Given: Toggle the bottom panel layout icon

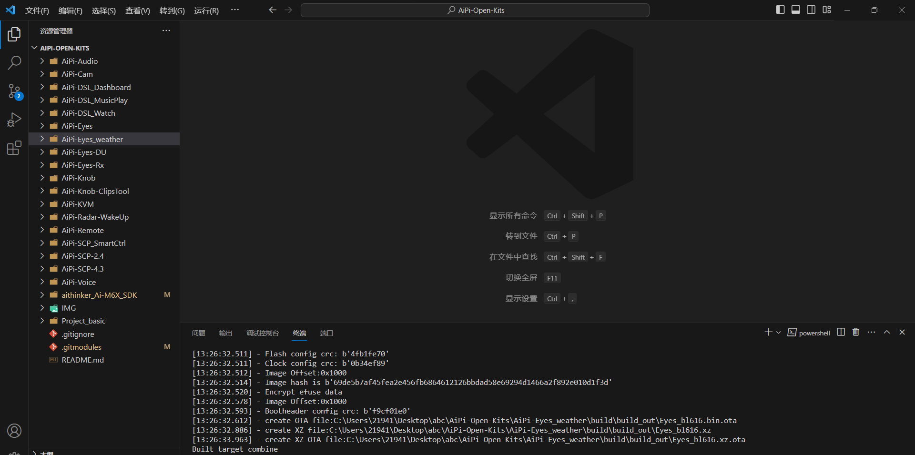Looking at the screenshot, I should (796, 10).
